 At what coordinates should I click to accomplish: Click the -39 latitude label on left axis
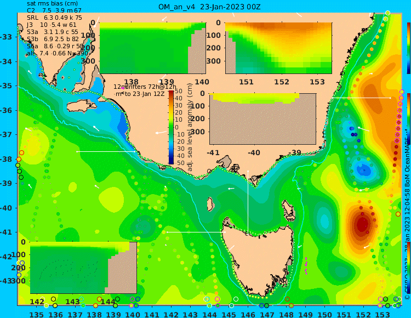coord(6,183)
